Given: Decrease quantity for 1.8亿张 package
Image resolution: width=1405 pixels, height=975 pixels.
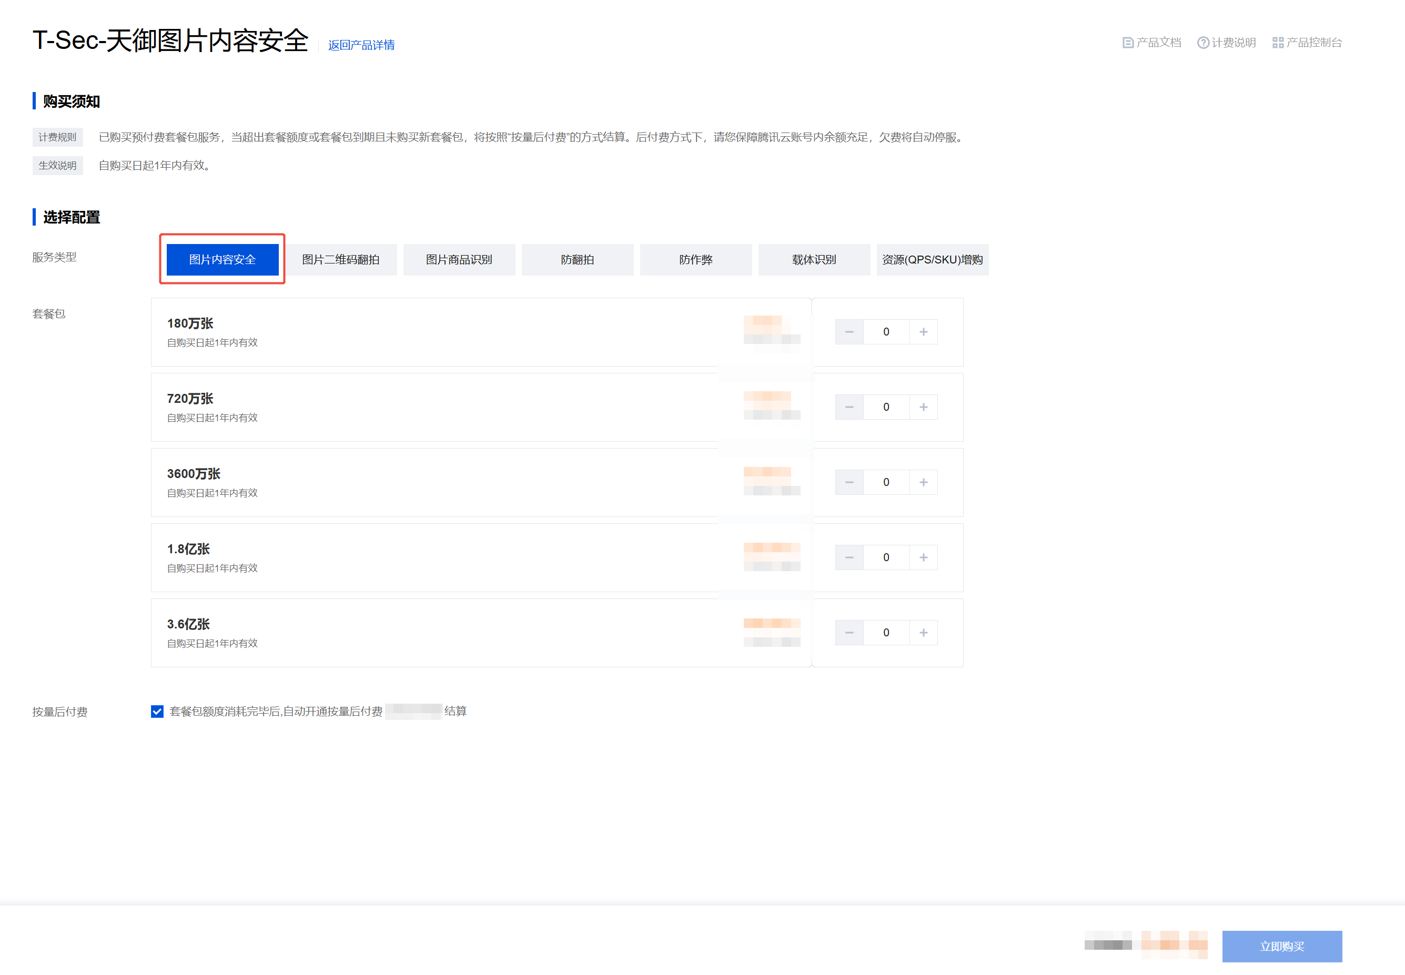Looking at the screenshot, I should pos(849,557).
